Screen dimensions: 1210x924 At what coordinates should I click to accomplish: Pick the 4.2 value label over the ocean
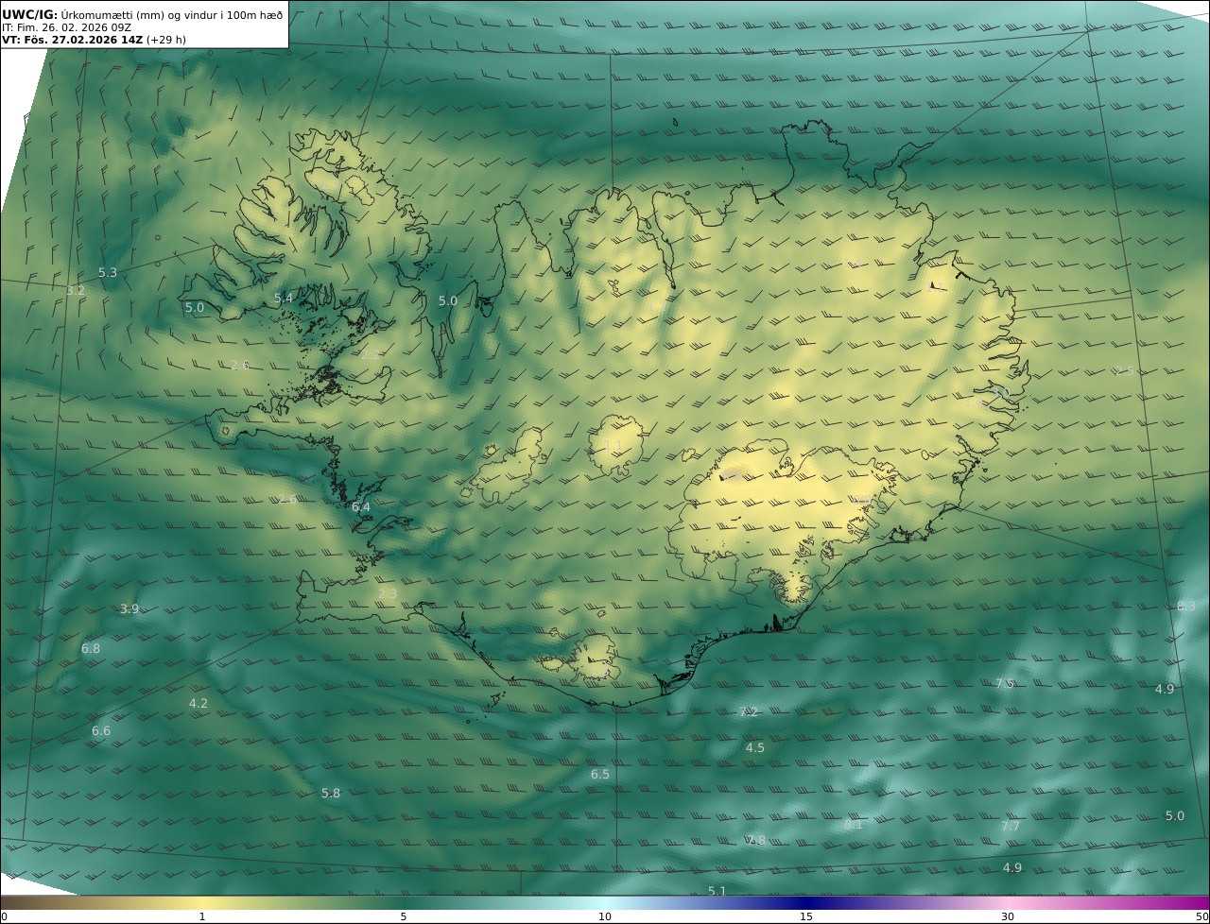(x=199, y=704)
